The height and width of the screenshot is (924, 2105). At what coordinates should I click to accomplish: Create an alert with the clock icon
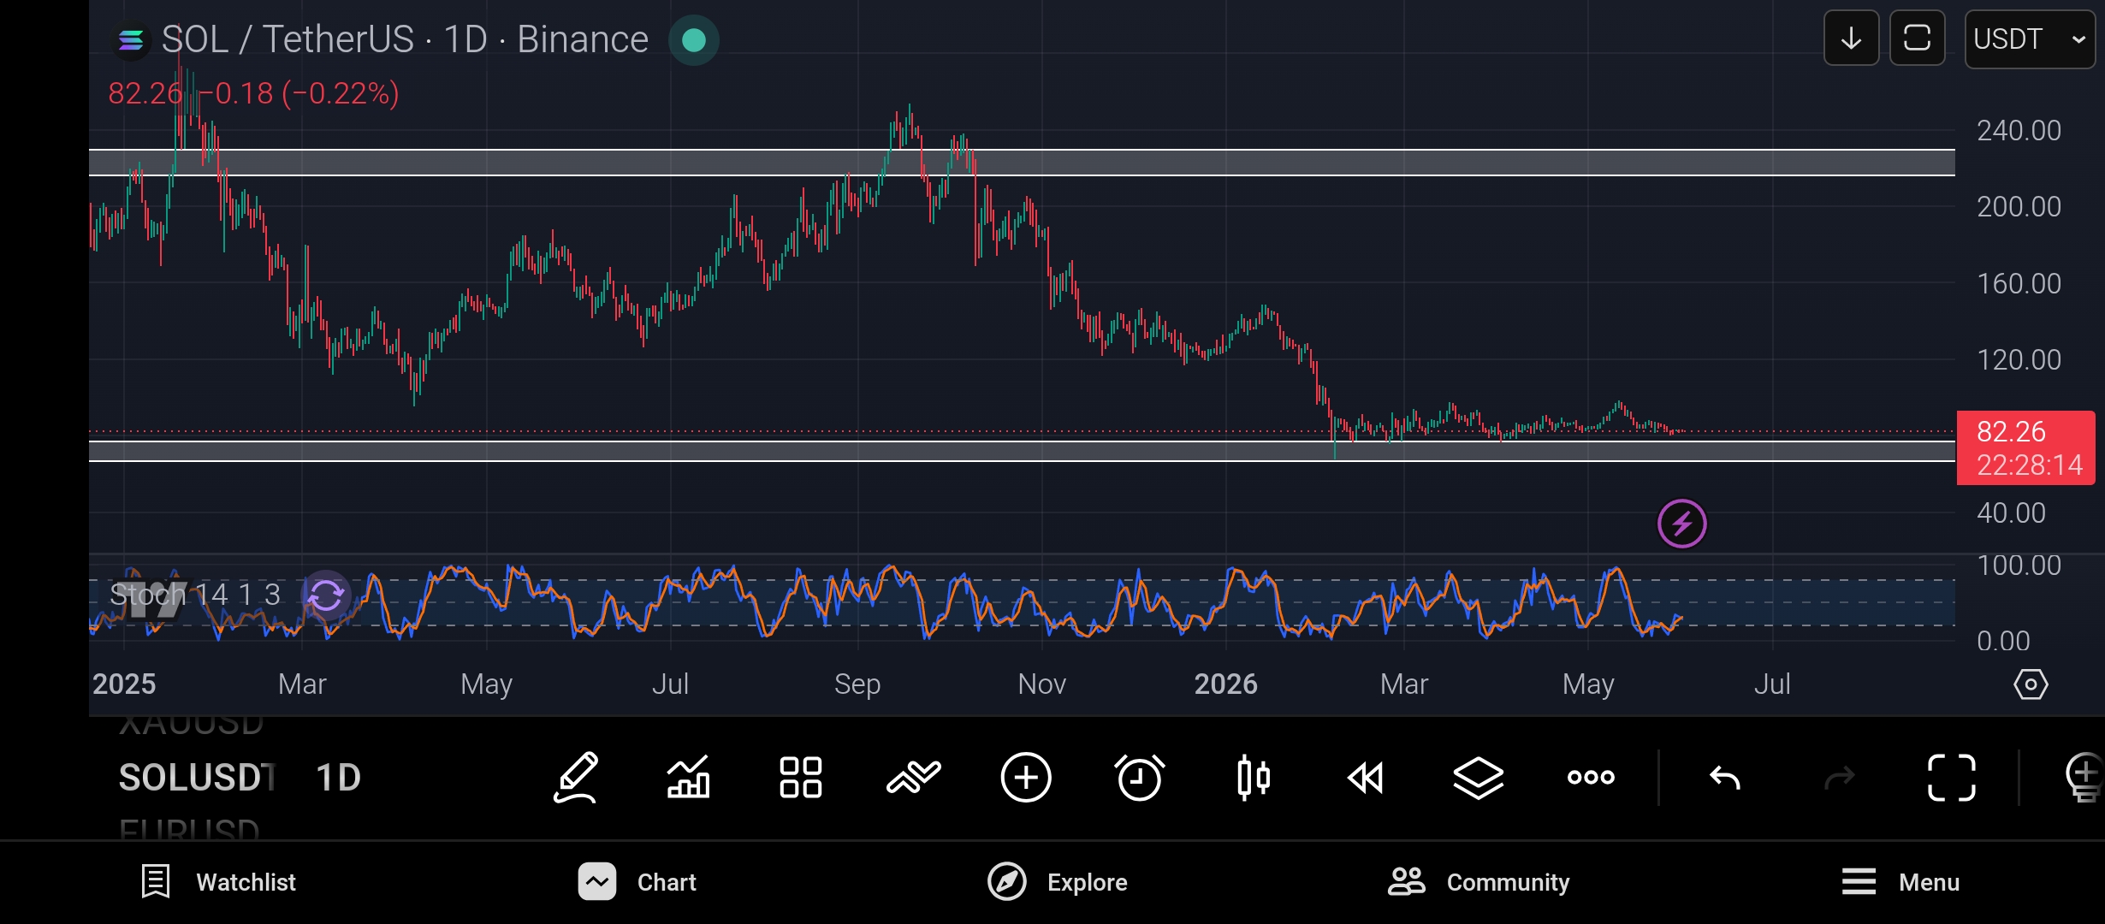[1140, 778]
